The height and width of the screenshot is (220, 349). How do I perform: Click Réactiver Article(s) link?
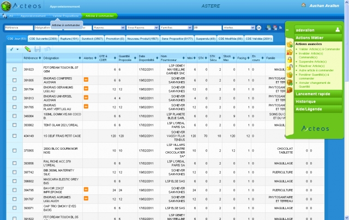311,66
